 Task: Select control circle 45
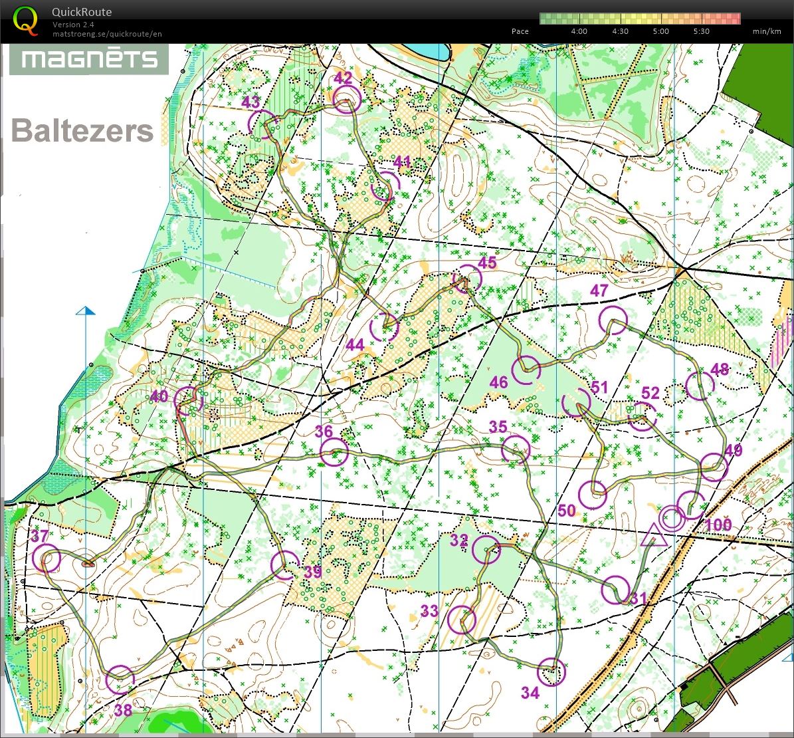[x=467, y=278]
